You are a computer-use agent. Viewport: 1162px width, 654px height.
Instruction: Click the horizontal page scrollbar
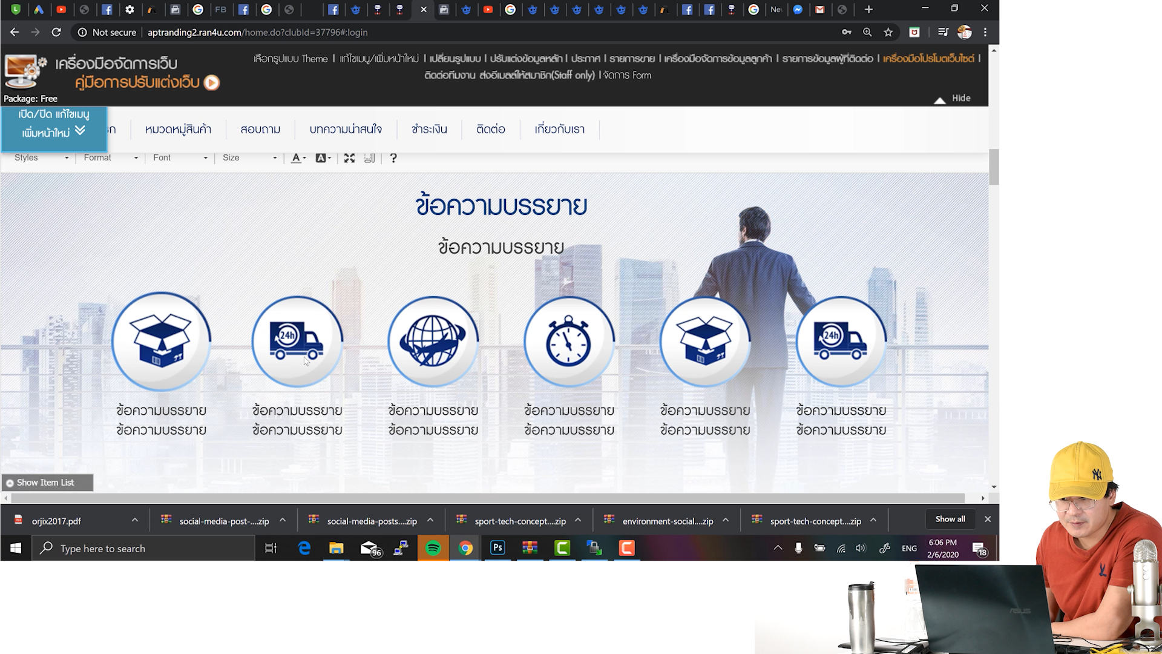pos(487,498)
